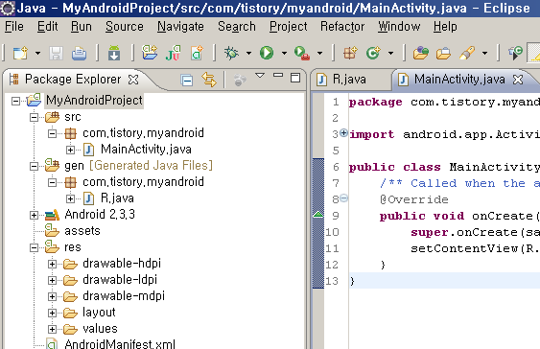Open the Source menu

click(125, 27)
